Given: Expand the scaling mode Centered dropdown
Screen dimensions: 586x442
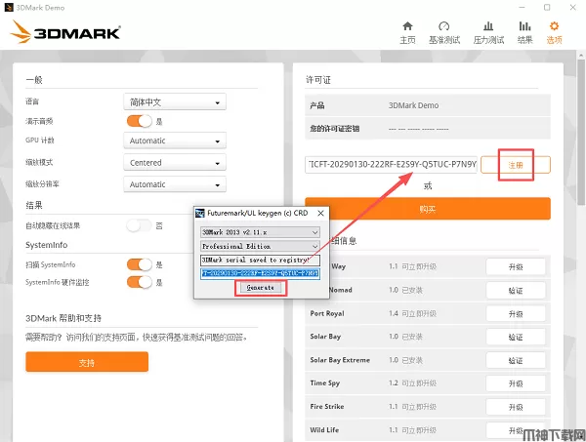Looking at the screenshot, I should click(176, 163).
